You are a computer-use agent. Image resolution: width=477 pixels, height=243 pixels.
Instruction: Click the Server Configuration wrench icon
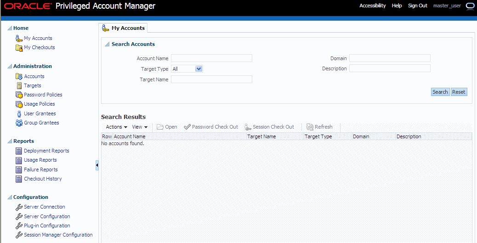pos(19,216)
